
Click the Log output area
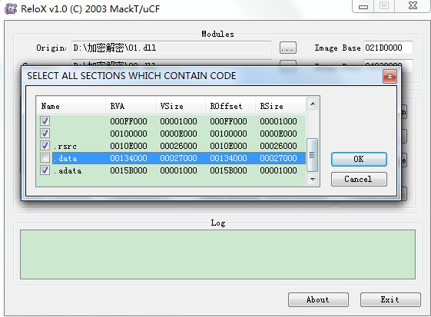(217, 254)
